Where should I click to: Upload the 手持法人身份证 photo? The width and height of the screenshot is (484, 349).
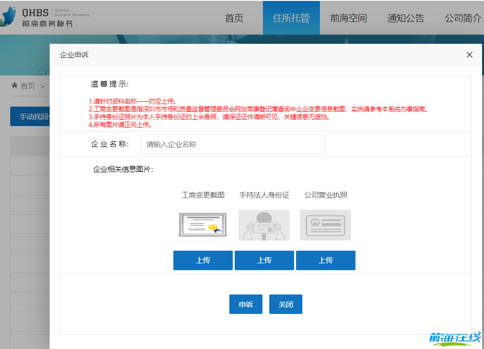tap(264, 260)
